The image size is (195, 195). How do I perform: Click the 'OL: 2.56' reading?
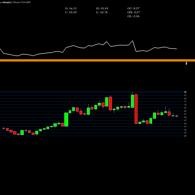pos(133,16)
